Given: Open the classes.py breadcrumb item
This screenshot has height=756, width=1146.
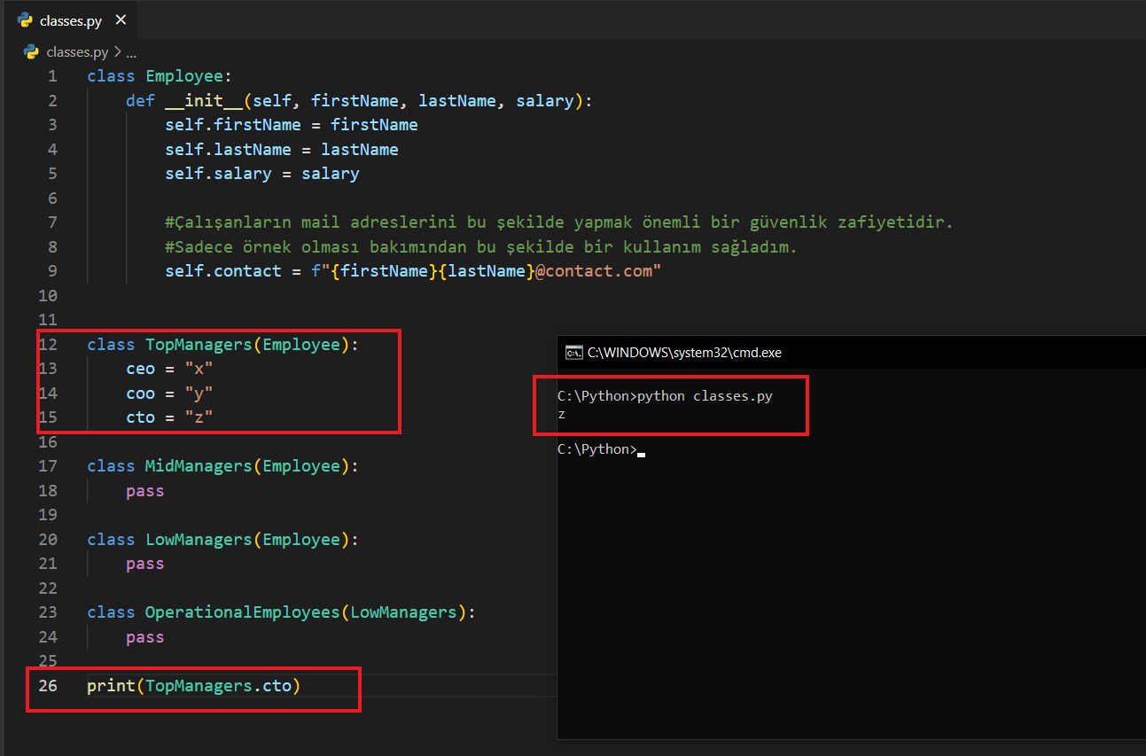Looking at the screenshot, I should pyautogui.click(x=76, y=52).
